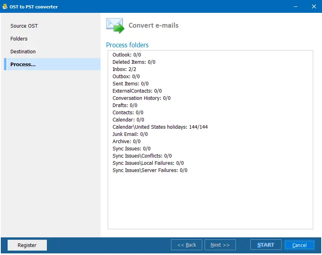Image resolution: width=322 pixels, height=255 pixels.
Task: Click the Sync Issues\Server Failures line
Action: [150, 170]
